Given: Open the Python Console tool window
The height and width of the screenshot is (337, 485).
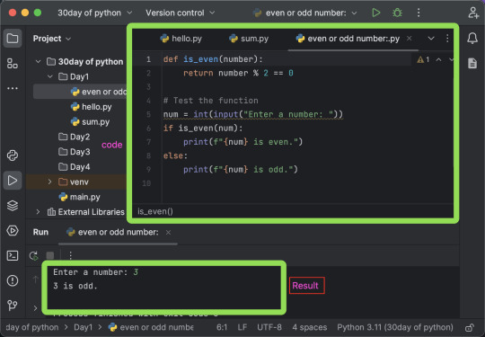Looking at the screenshot, I should coord(13,155).
